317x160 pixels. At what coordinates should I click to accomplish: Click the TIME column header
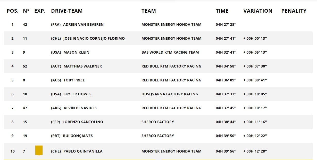point(222,11)
